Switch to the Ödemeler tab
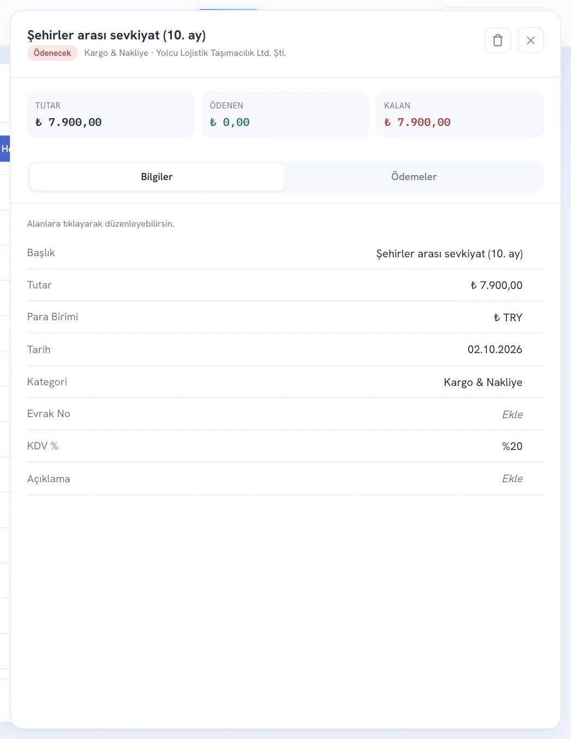The height and width of the screenshot is (739, 571). 414,177
